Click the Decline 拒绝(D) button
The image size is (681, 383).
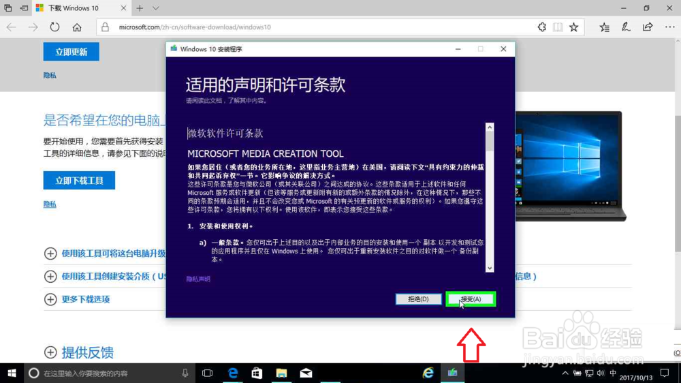coord(418,299)
